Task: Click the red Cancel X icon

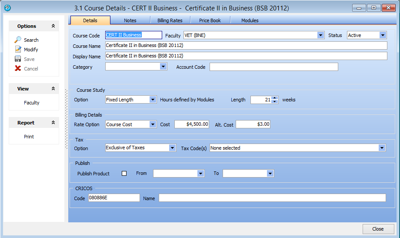Action: coord(18,69)
